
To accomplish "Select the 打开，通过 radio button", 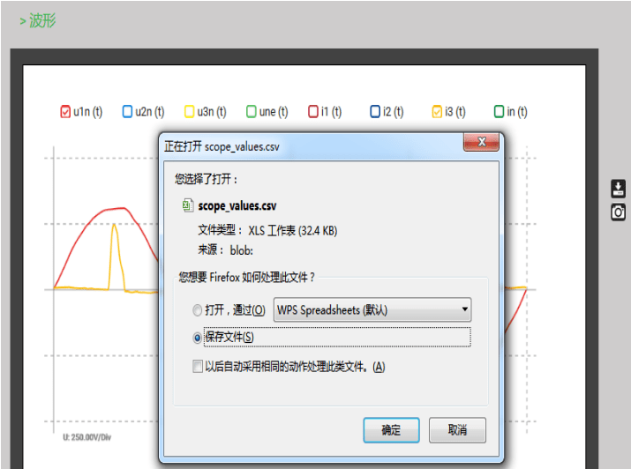I will point(197,310).
